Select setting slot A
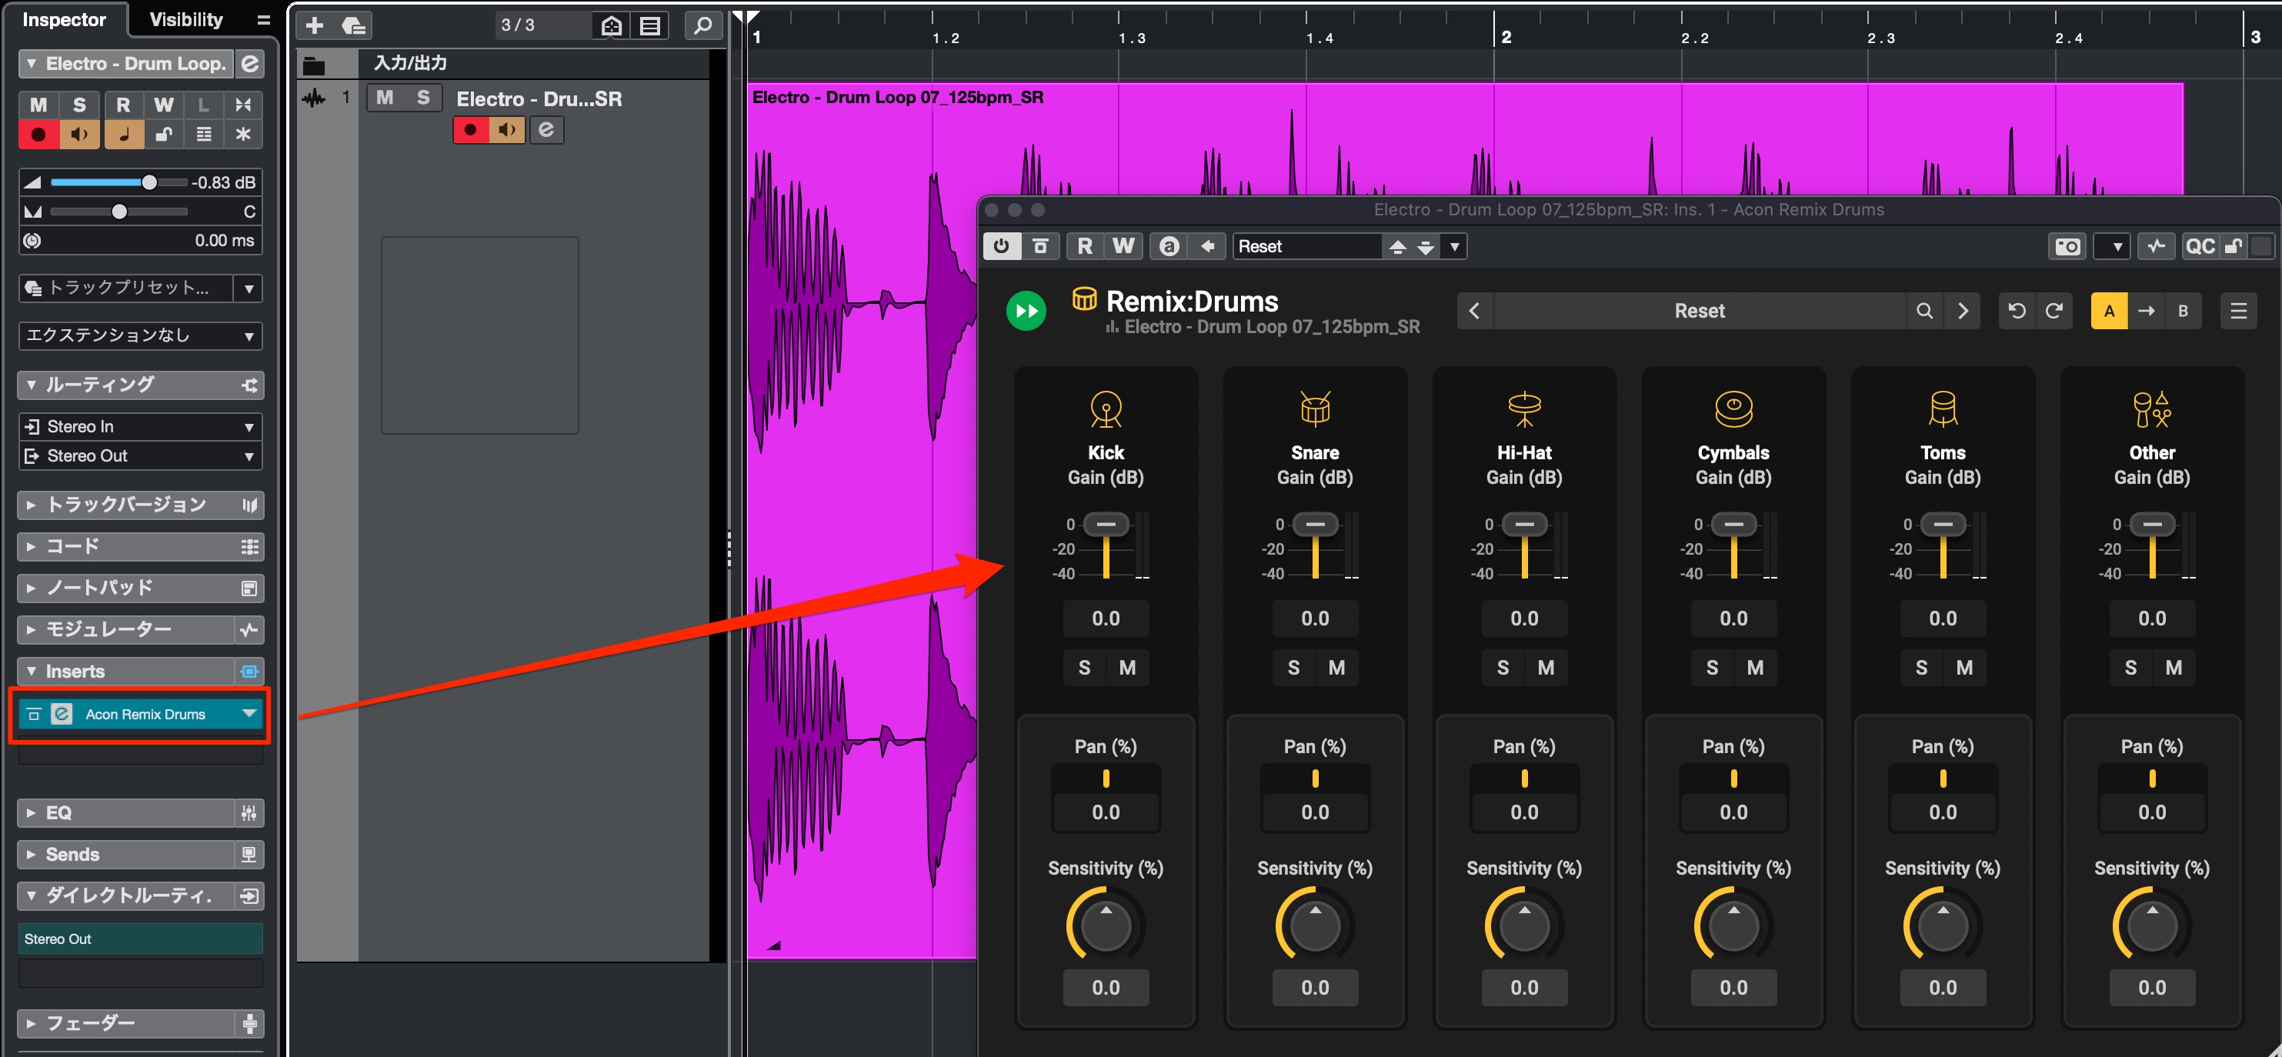 tap(2109, 311)
